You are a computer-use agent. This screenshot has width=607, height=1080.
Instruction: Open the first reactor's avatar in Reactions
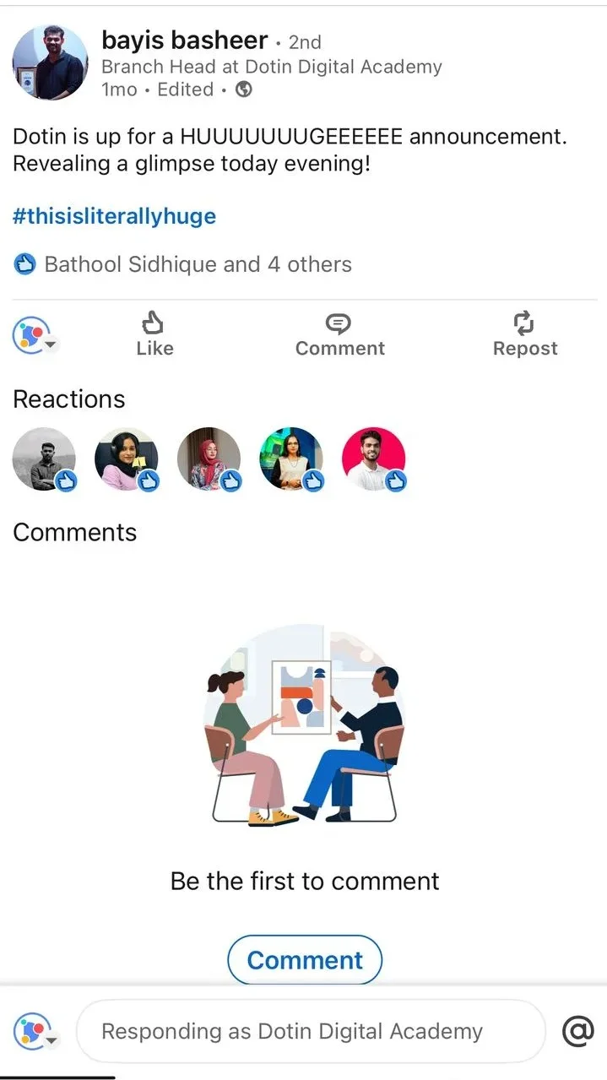[x=45, y=459]
